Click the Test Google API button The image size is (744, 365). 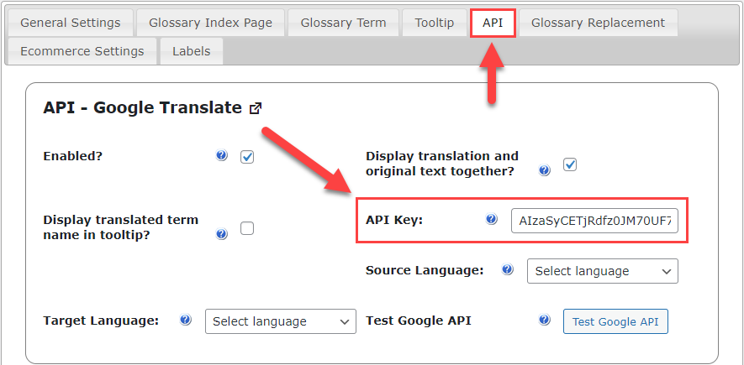pos(615,321)
